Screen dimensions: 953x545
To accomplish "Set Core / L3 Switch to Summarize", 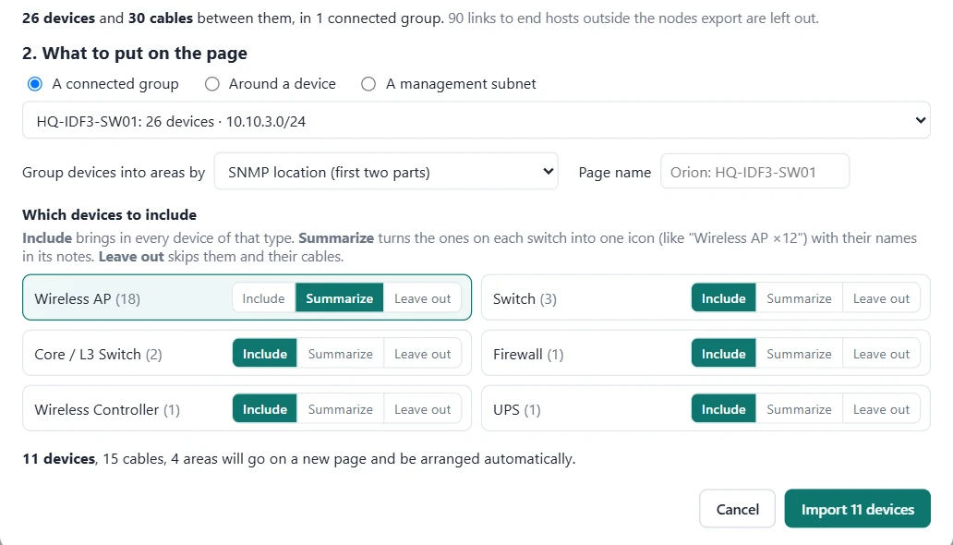I will point(341,354).
